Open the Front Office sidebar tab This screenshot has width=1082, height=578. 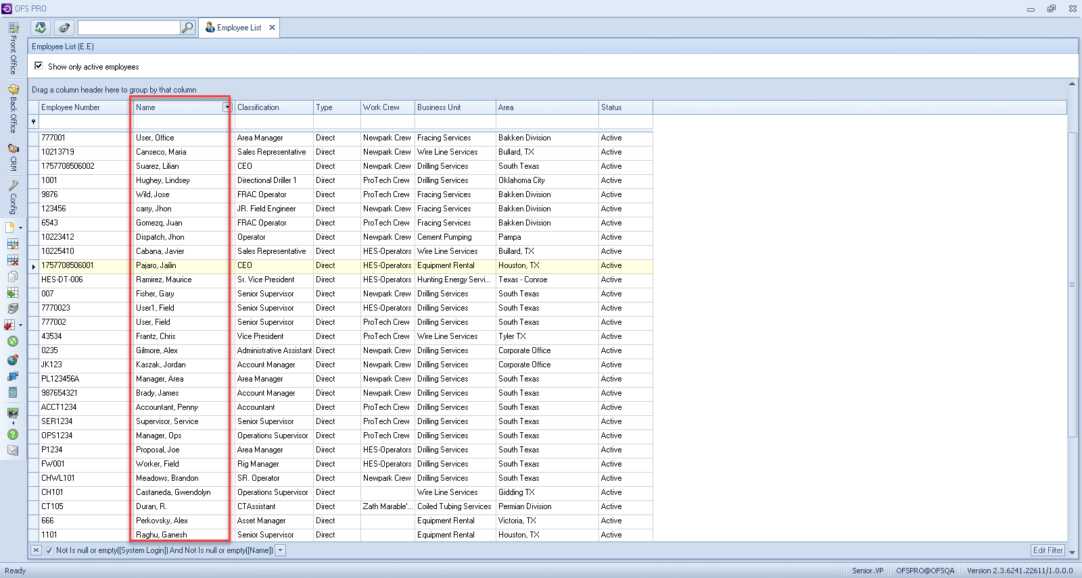tap(13, 48)
